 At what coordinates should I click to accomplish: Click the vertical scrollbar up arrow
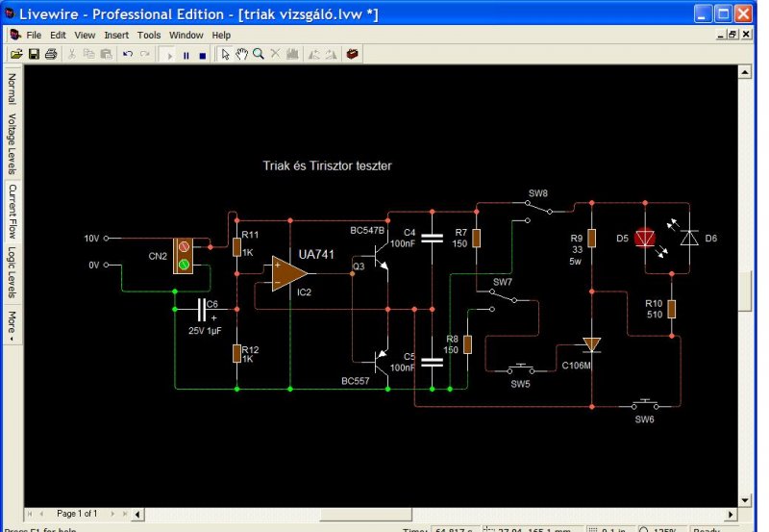tap(744, 71)
